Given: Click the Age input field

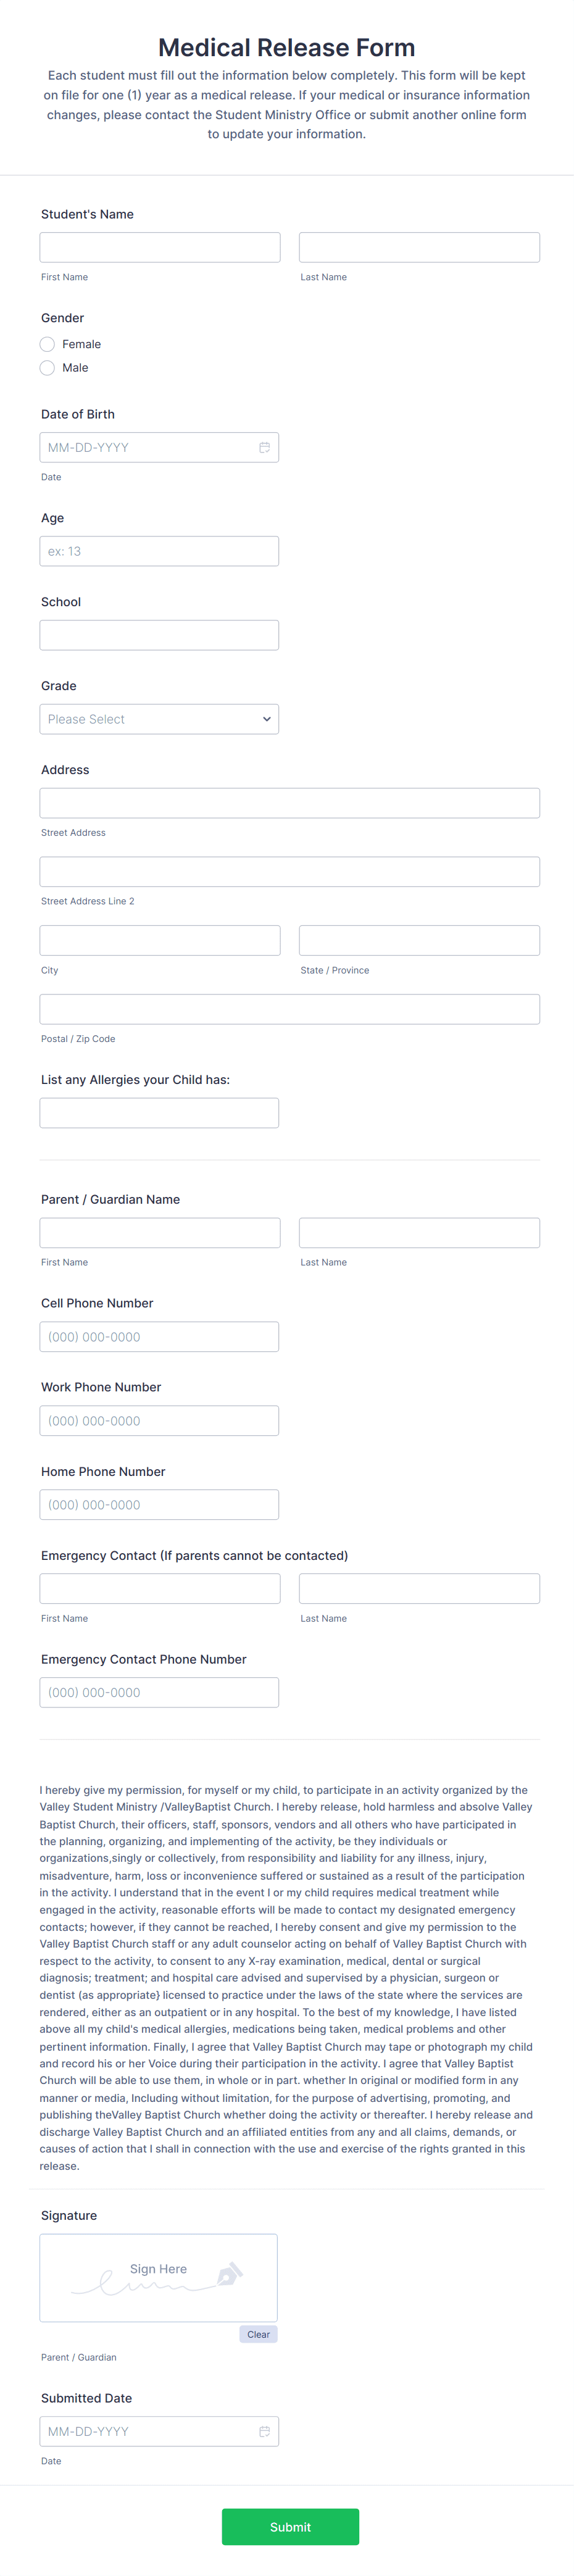Looking at the screenshot, I should click(x=159, y=550).
